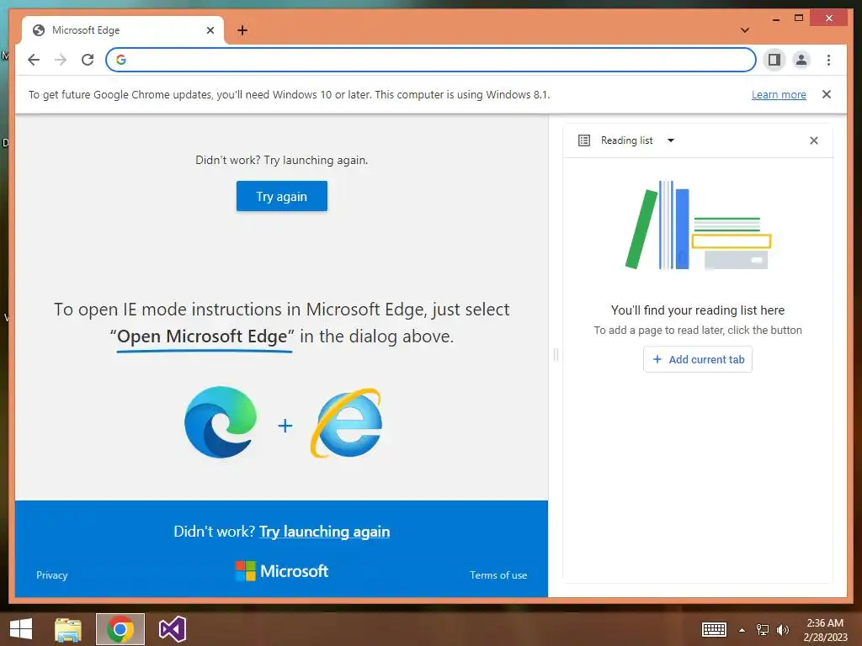Maximize the Chrome window
862x646 pixels.
click(799, 19)
